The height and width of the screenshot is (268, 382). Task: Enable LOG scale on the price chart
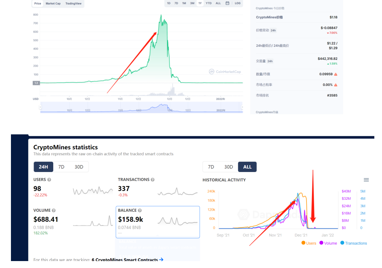pos(238,3)
